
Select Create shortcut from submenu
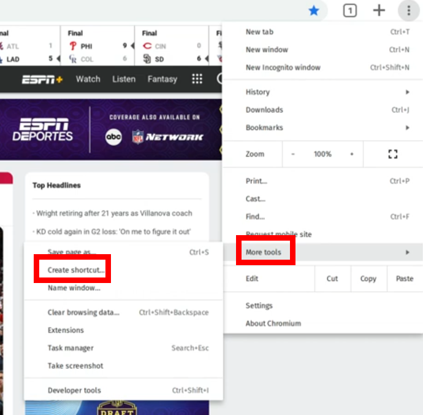click(x=76, y=270)
